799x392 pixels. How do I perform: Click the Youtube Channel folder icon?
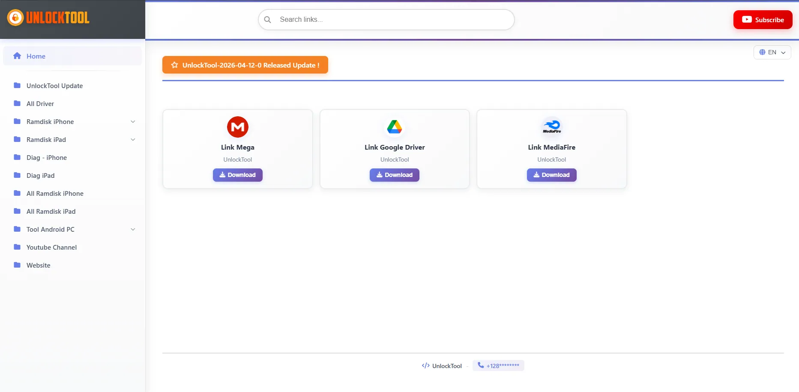pyautogui.click(x=17, y=247)
